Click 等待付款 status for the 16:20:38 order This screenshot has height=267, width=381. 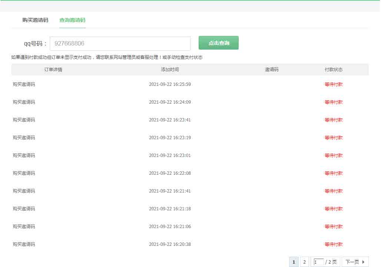[x=334, y=244]
